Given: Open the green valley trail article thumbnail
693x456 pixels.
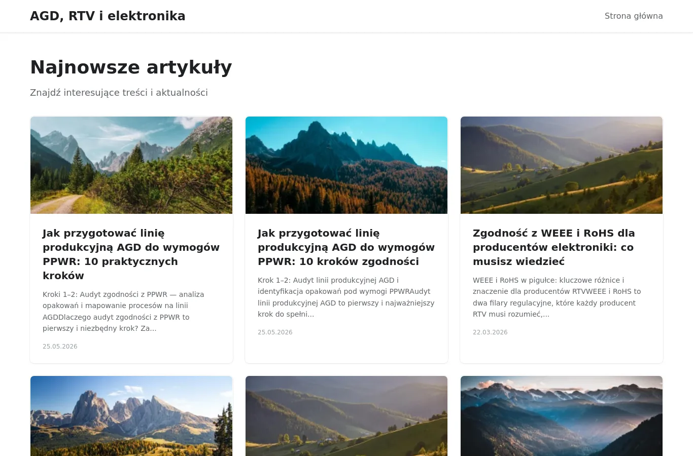Looking at the screenshot, I should [131, 165].
